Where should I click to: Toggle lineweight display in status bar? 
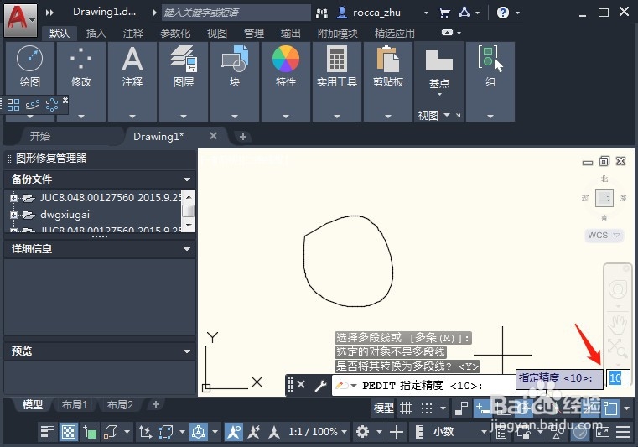click(48, 432)
